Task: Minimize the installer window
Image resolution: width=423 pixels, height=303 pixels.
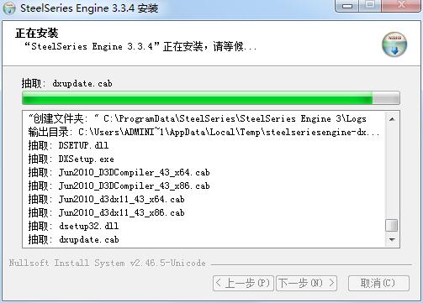Action: click(347, 6)
